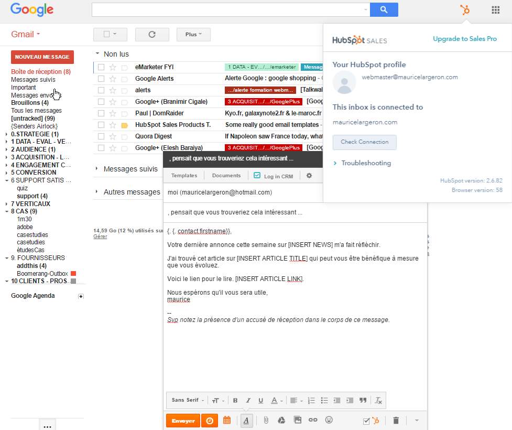Refresh the inbox

(x=152, y=34)
